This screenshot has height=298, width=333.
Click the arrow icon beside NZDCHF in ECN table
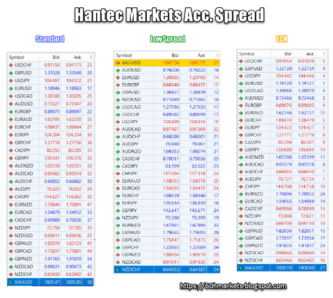pyautogui.click(x=241, y=261)
